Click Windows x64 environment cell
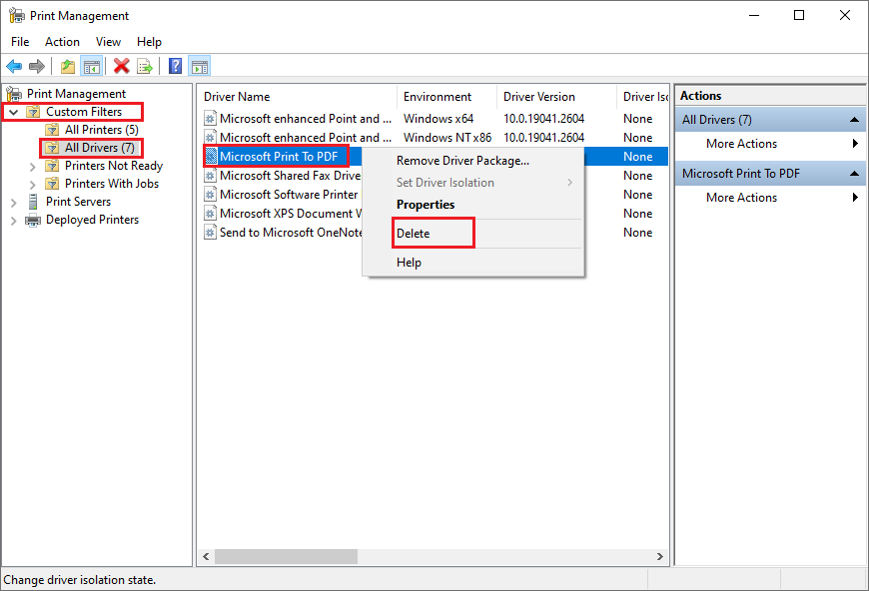Viewport: 869px width, 591px height. (438, 119)
